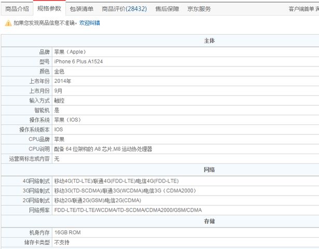
Task: Click the 智能机 value 是
Action: 57,110
